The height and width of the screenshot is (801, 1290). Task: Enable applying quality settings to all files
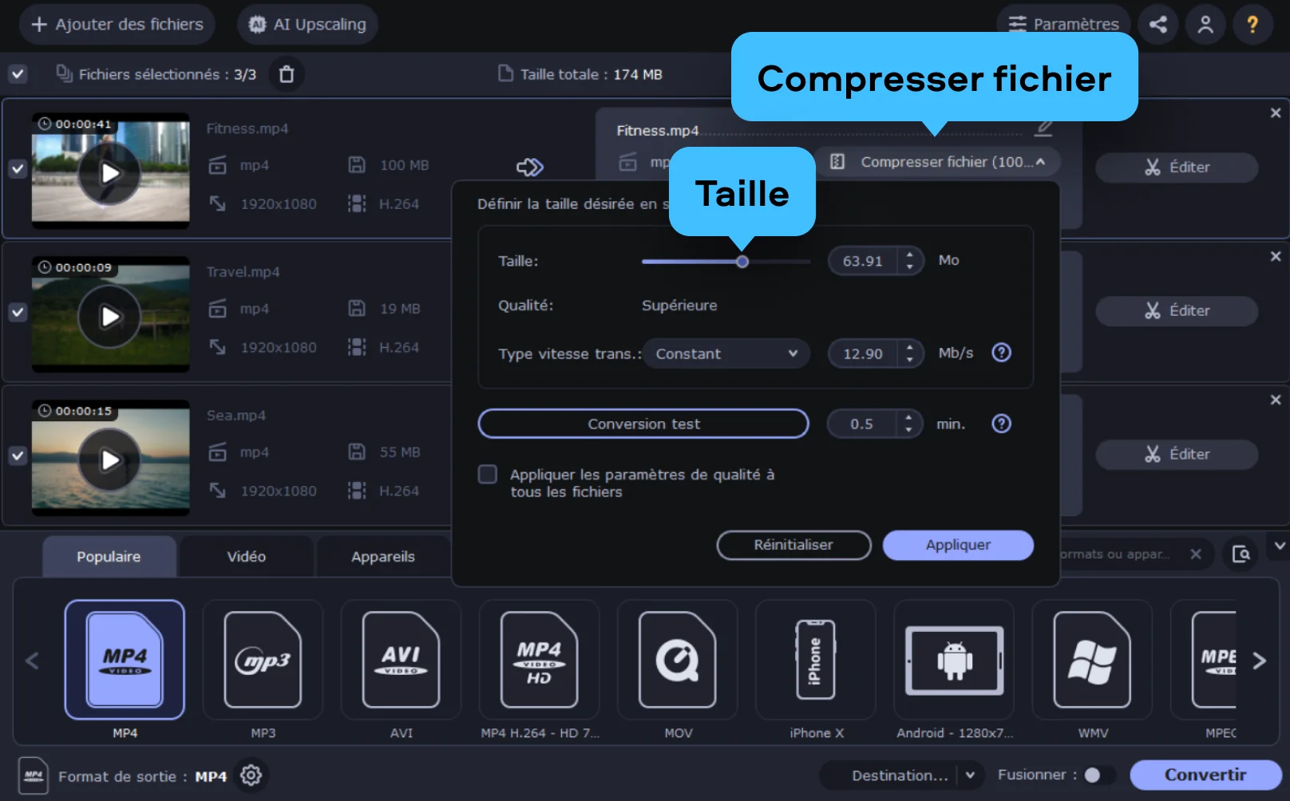(487, 474)
